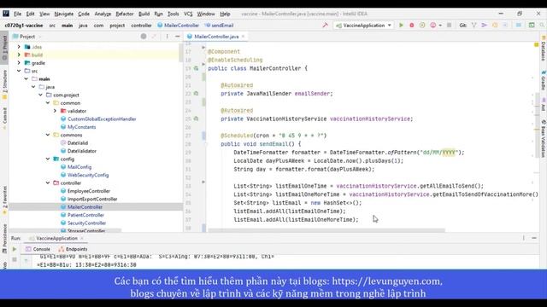547x307 pixels.
Task: Open Project panel options menu icon
Action: (x=168, y=36)
